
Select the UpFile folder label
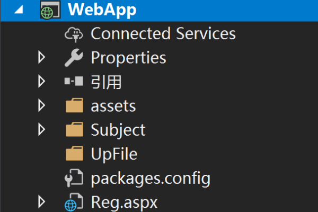(114, 154)
